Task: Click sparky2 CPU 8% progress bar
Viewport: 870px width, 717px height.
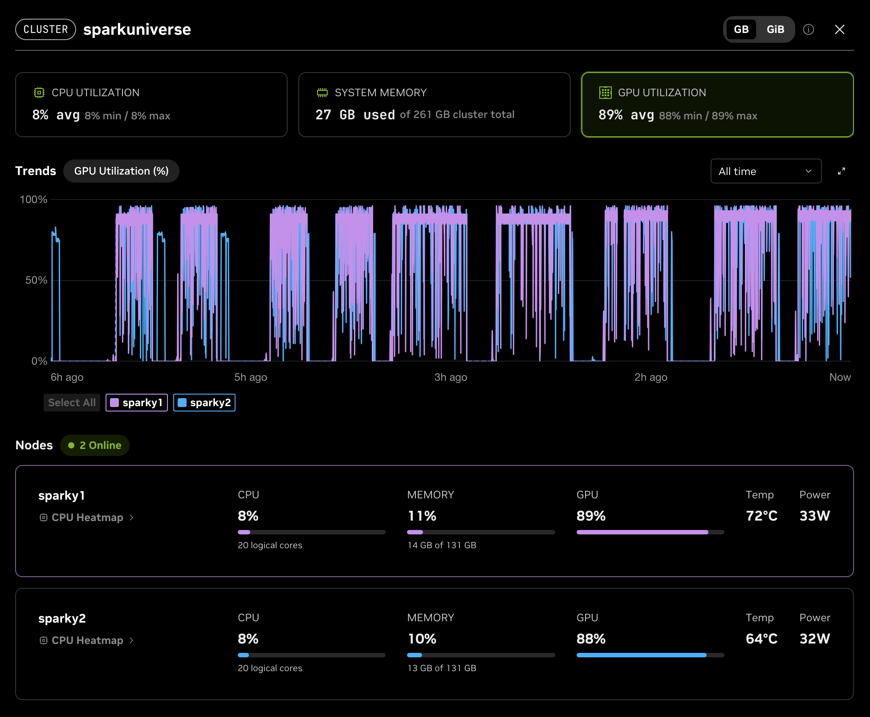Action: click(312, 655)
